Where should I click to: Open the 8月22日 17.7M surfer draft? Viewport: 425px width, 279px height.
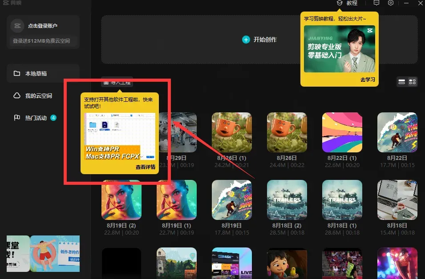[x=397, y=132]
